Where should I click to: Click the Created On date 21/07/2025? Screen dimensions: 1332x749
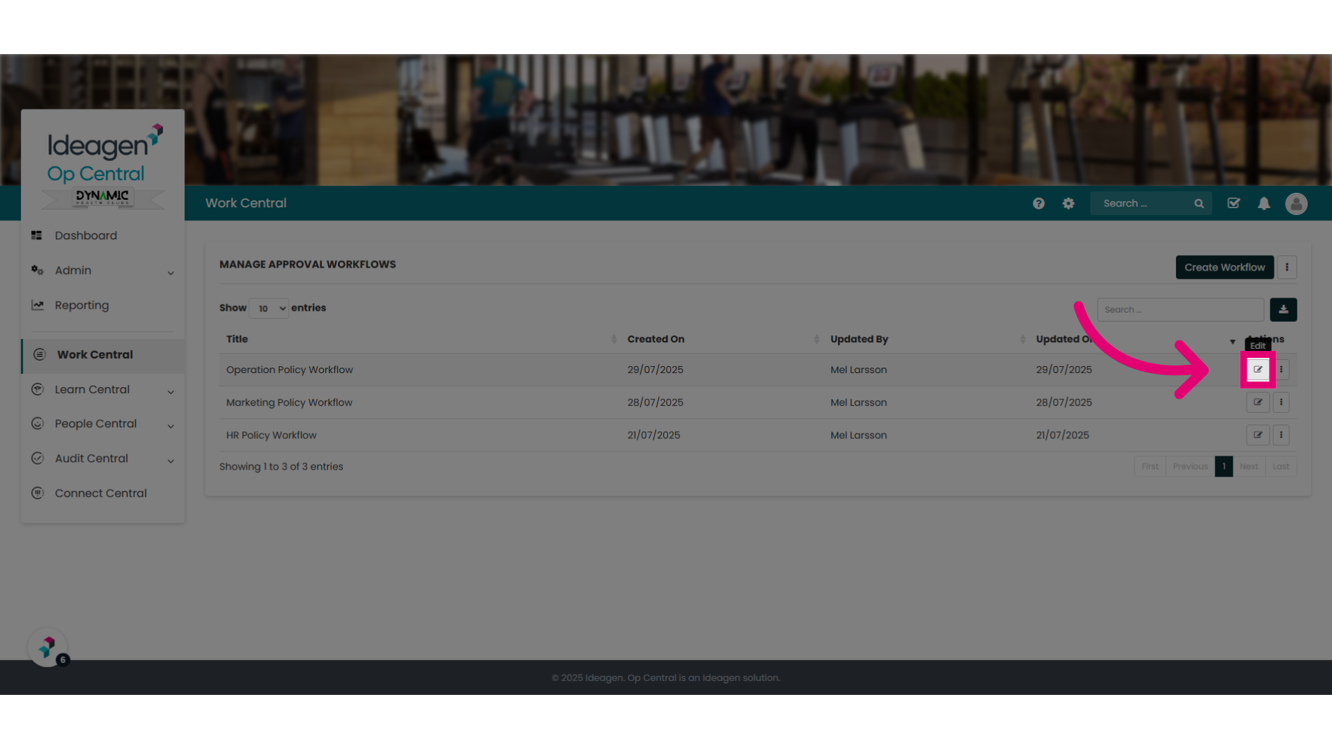[654, 435]
